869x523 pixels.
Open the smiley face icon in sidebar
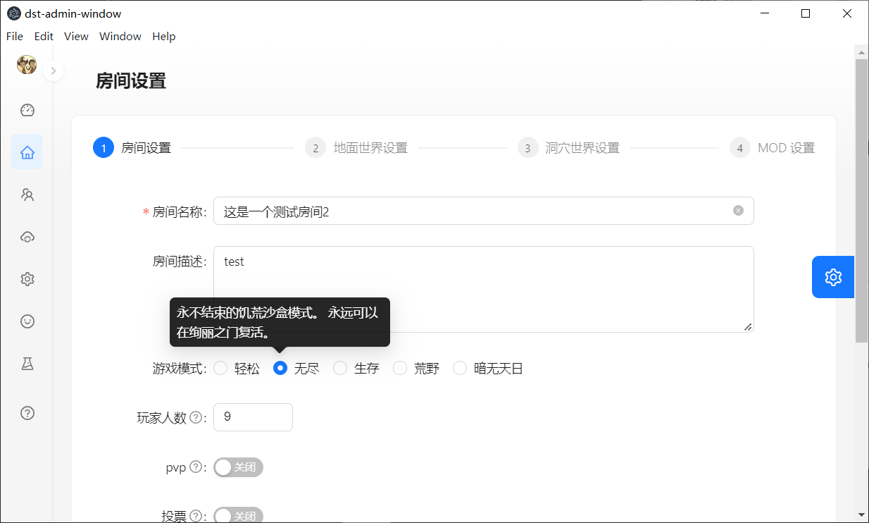click(x=27, y=321)
